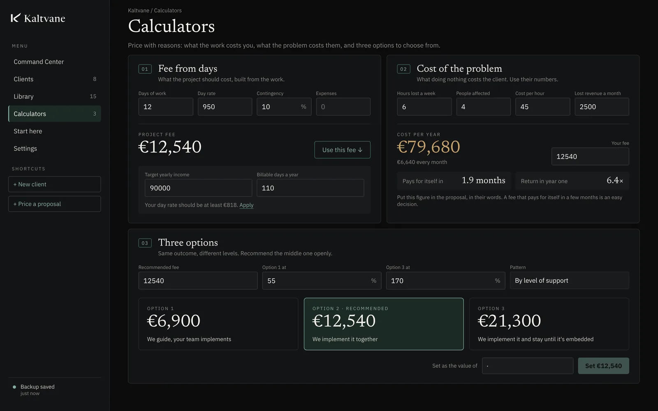658x411 pixels.
Task: Edit the Contingency percentage field
Action: (284, 106)
